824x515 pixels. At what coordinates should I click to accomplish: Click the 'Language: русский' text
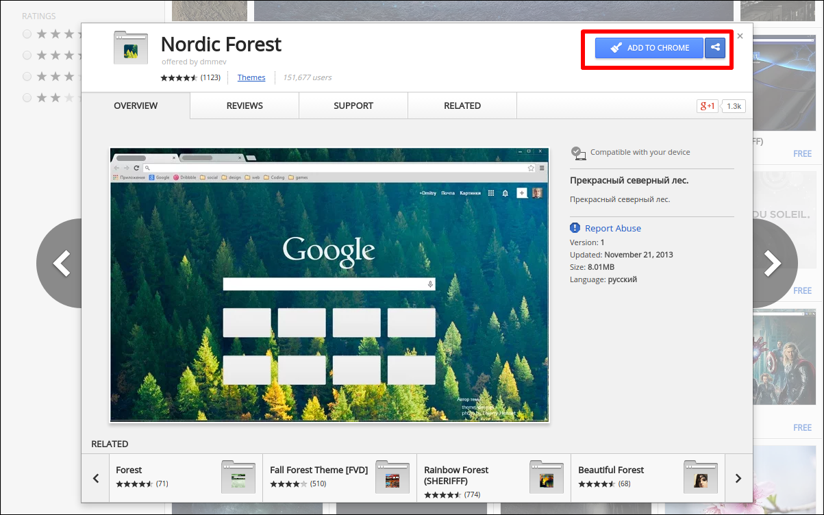603,279
